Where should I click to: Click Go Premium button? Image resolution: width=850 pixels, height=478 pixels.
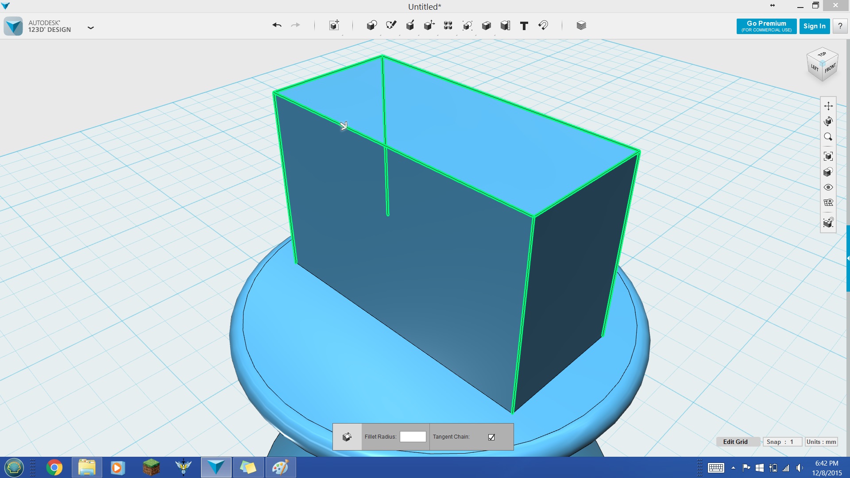pyautogui.click(x=766, y=26)
